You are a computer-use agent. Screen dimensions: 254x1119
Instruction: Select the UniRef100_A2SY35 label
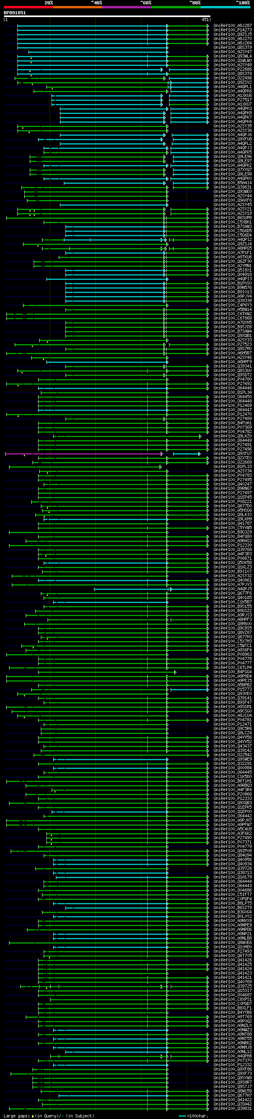point(233,126)
